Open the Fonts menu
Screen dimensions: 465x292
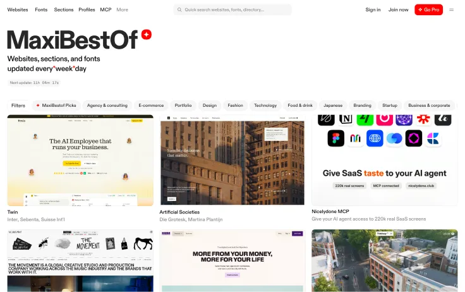point(41,9)
